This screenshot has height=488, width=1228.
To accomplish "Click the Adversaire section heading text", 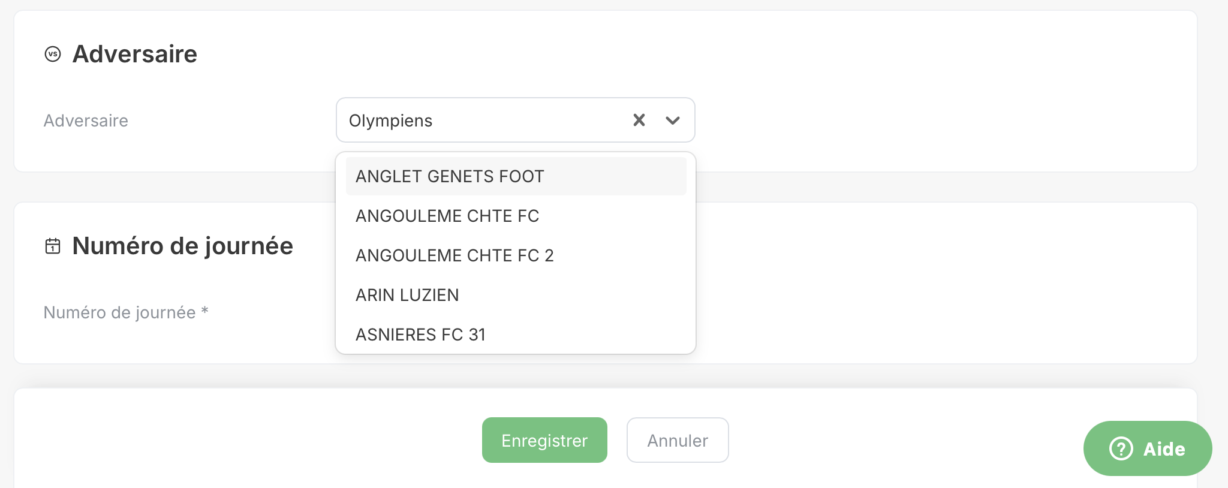I will pos(135,55).
